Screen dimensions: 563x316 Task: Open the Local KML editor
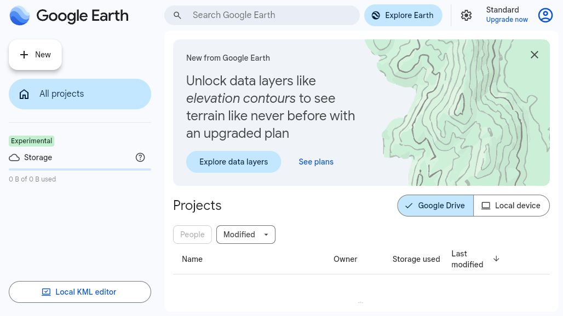[x=80, y=292]
